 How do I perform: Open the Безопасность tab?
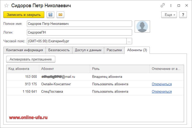pyautogui.click(x=59, y=50)
